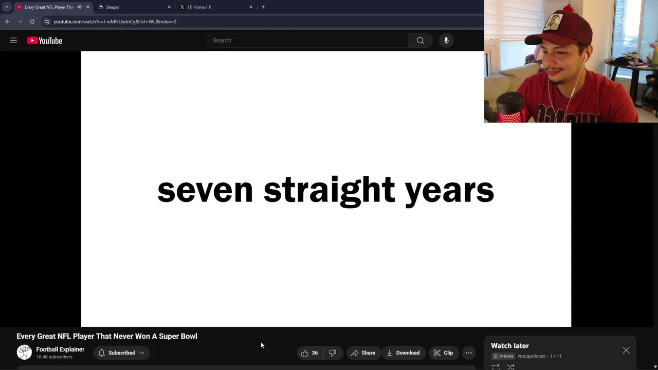Click the Watch later playlist title

pos(510,346)
